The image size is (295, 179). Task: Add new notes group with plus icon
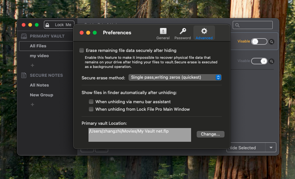pos(32,105)
